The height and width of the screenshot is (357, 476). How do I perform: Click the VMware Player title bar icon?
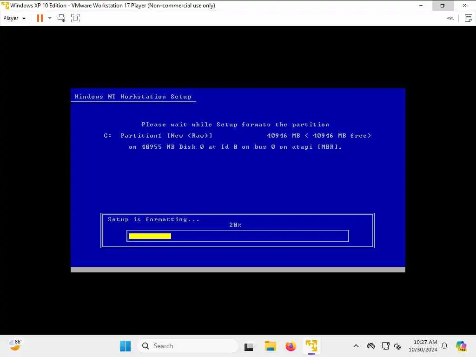(5, 6)
